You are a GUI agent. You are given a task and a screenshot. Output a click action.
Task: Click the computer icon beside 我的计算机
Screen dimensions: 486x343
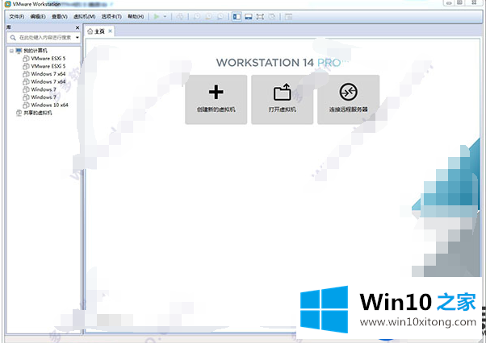pyautogui.click(x=19, y=51)
